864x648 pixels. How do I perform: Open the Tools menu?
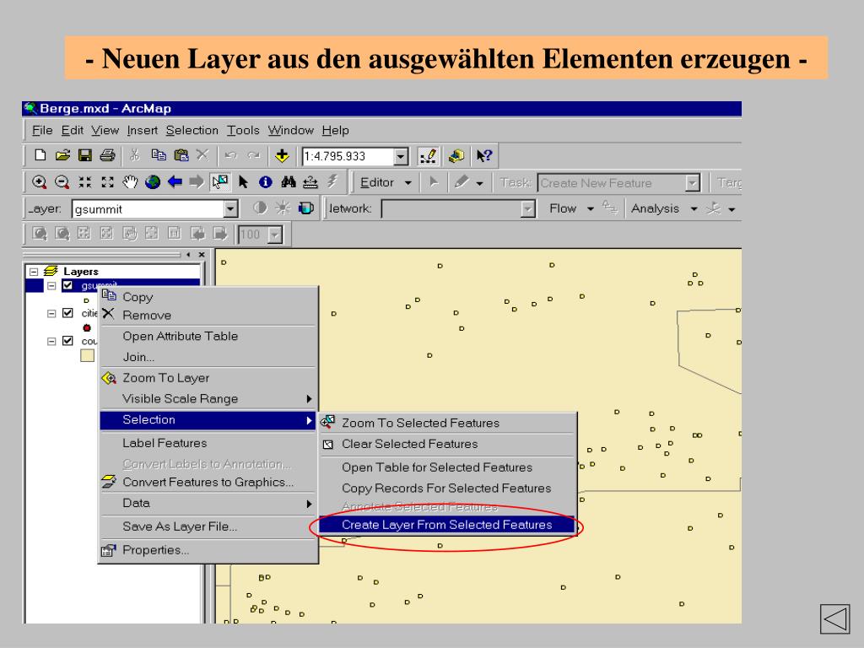coord(243,131)
